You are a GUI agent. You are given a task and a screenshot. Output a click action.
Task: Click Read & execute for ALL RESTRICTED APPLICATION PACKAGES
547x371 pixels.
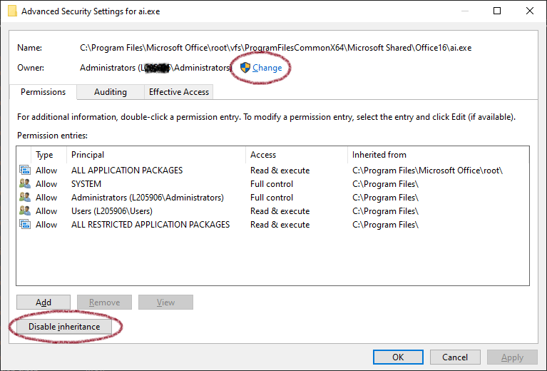[280, 225]
